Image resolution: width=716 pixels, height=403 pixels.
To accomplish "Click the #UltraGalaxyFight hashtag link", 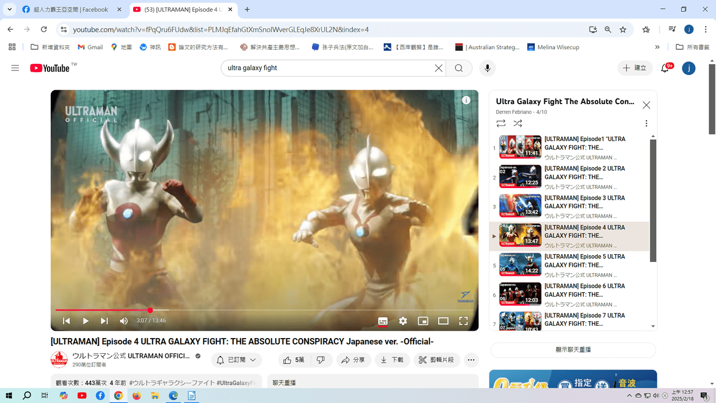I will click(237, 383).
